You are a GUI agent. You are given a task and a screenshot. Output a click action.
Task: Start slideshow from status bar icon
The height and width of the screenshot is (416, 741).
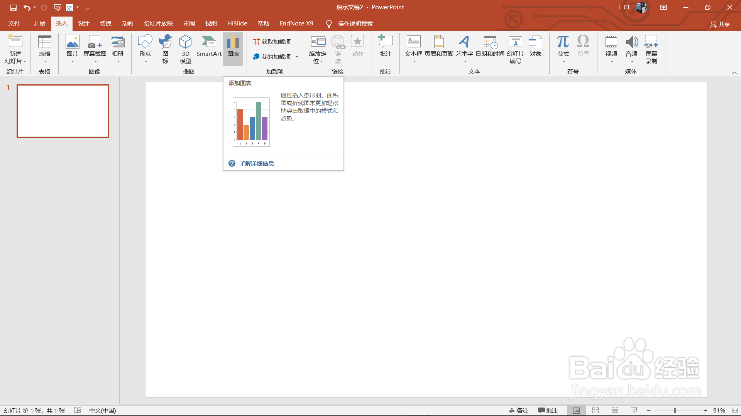[634, 411]
